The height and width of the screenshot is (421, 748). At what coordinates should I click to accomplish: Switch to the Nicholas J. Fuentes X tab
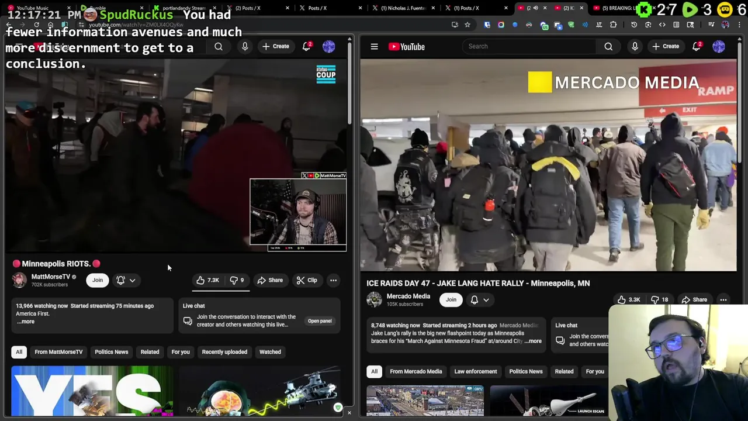(402, 8)
